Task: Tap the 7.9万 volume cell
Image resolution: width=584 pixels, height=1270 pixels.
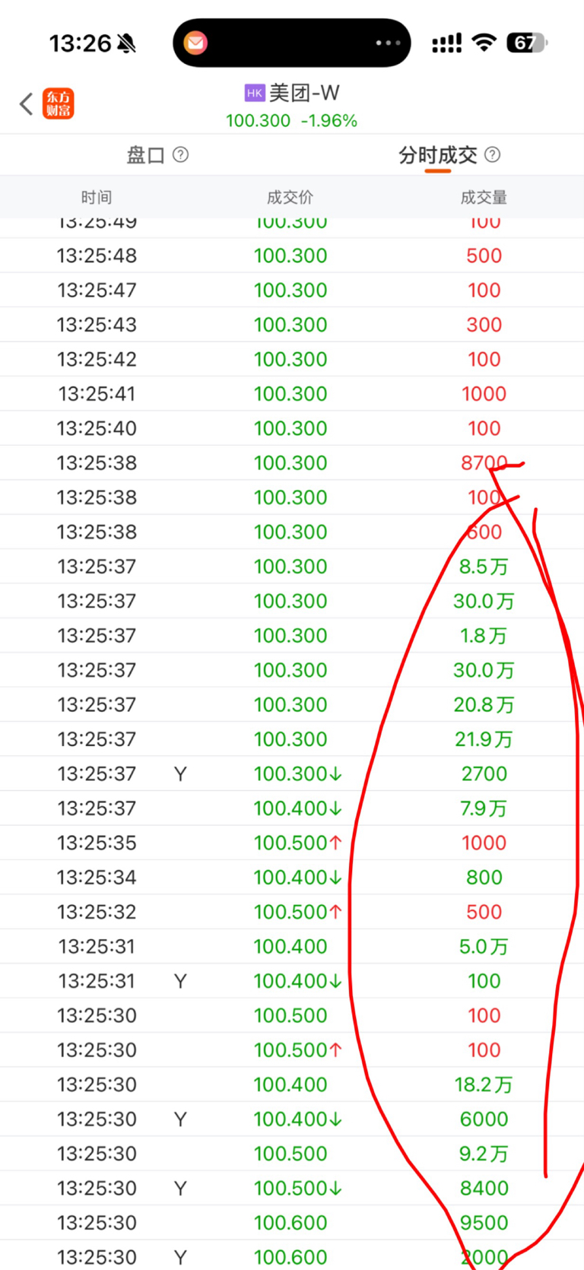Action: pyautogui.click(x=484, y=808)
